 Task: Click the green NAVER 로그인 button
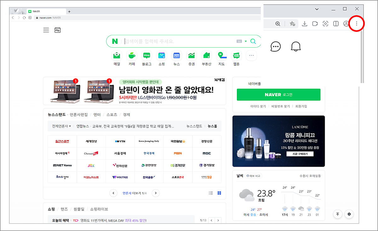coord(278,95)
